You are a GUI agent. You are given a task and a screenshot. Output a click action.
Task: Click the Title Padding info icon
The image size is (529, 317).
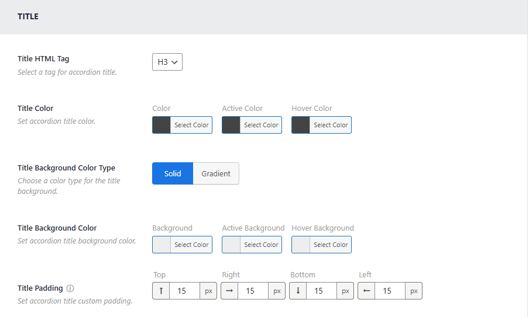[x=70, y=288]
